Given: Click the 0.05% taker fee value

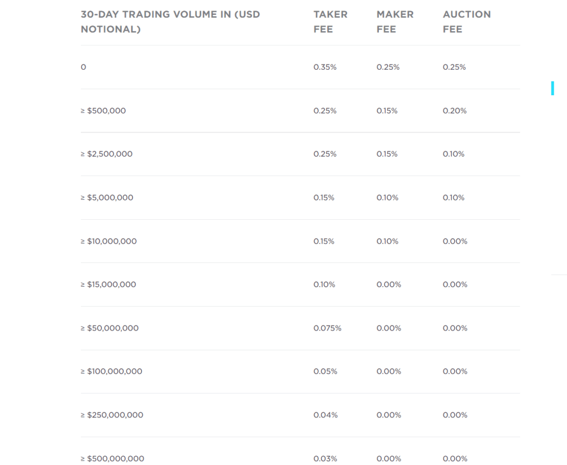Looking at the screenshot, I should [325, 371].
